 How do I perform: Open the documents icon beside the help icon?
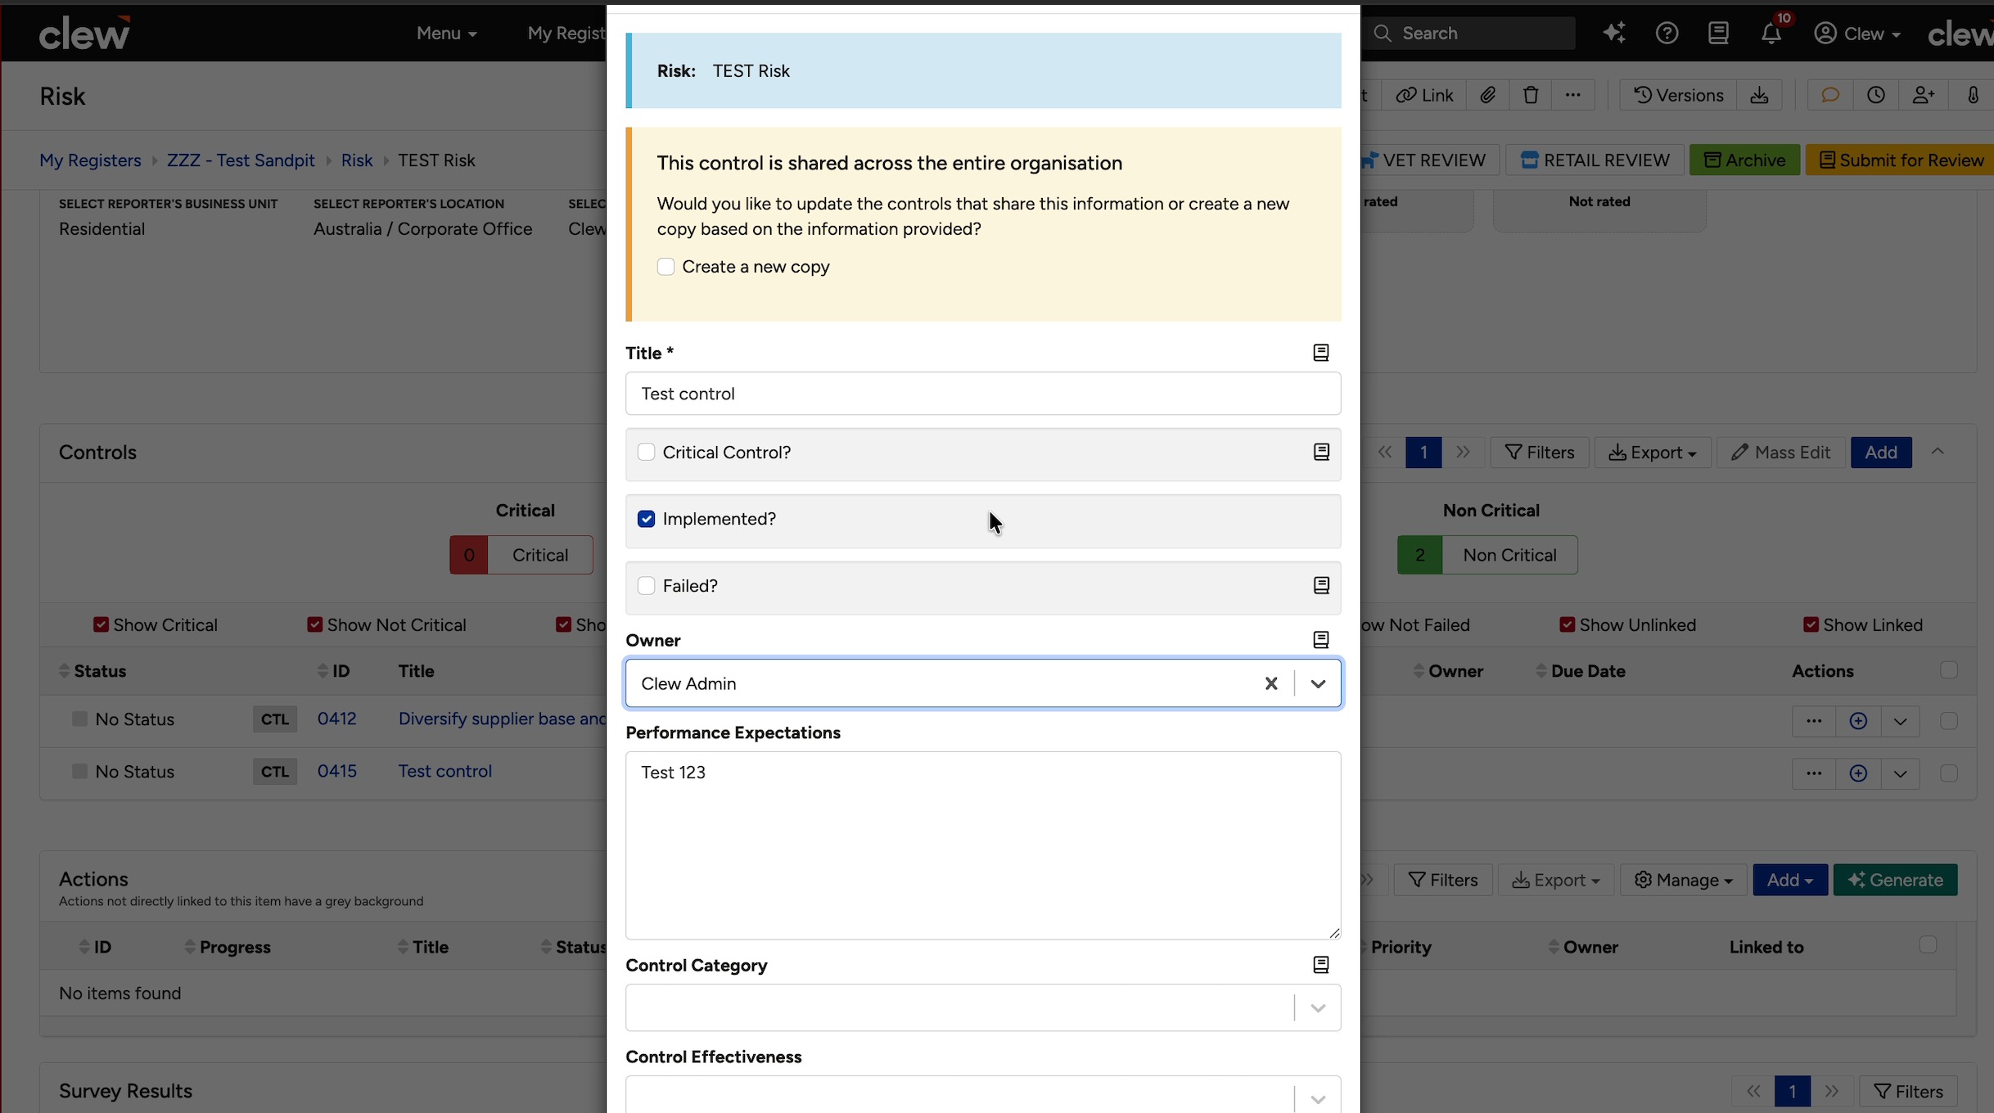pyautogui.click(x=1718, y=33)
